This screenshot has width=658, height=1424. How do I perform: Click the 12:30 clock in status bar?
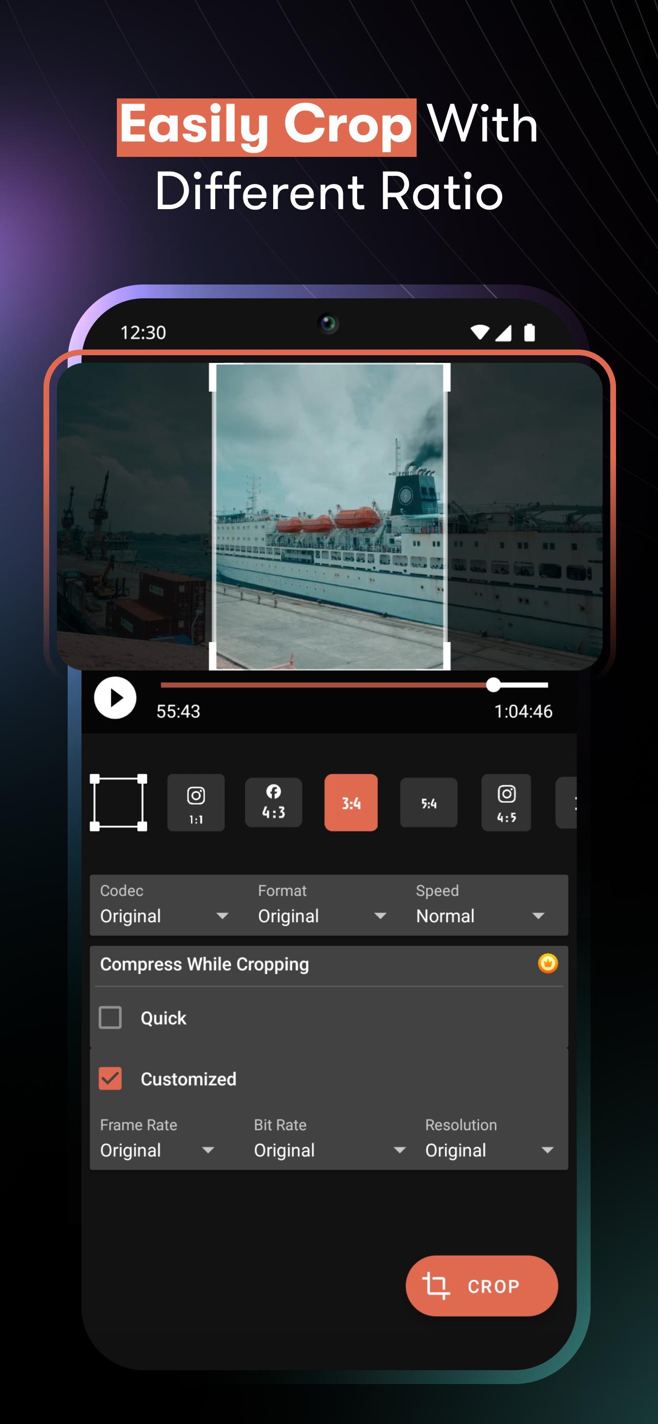click(143, 333)
